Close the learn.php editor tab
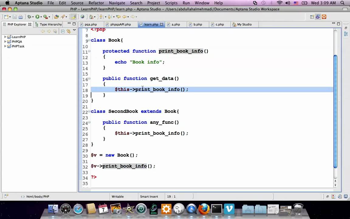 coord(162,24)
